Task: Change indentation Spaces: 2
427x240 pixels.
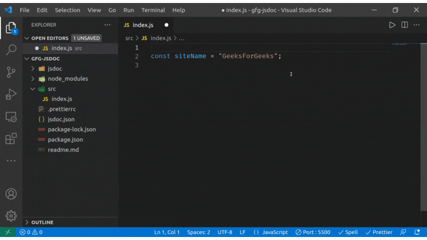Action: point(198,232)
